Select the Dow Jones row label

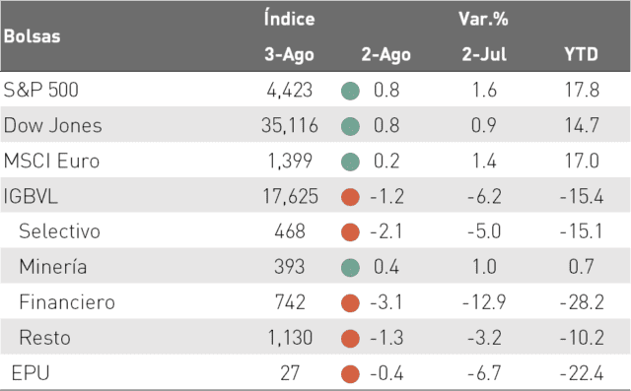(x=52, y=125)
